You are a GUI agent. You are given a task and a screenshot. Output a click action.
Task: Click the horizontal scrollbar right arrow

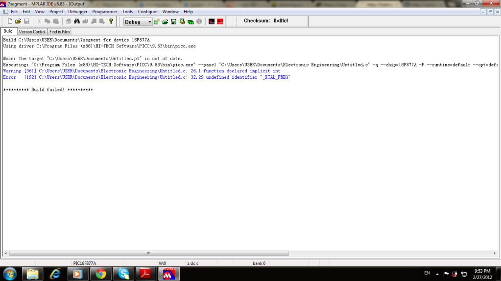(495, 253)
